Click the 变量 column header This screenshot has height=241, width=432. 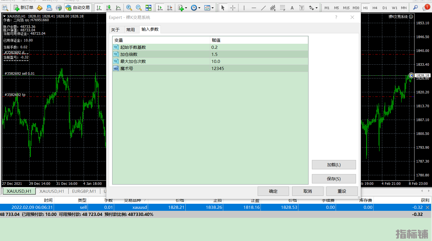point(161,40)
